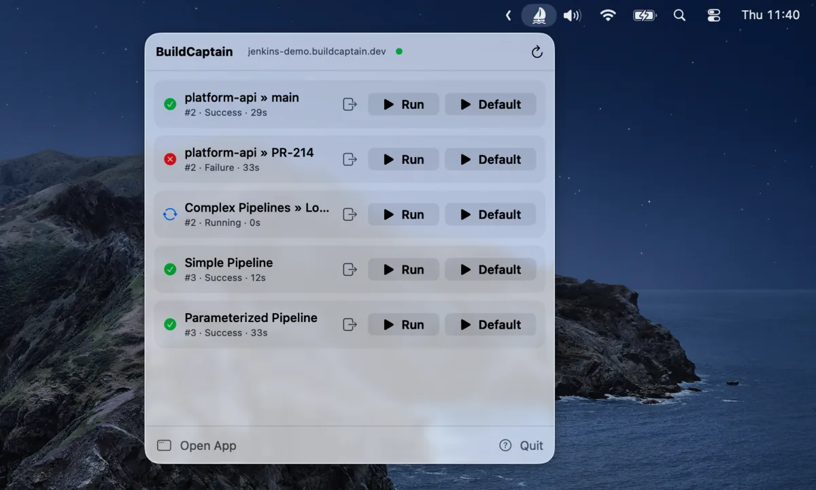Click the Thu 11:40 clock
816x490 pixels.
tap(770, 15)
